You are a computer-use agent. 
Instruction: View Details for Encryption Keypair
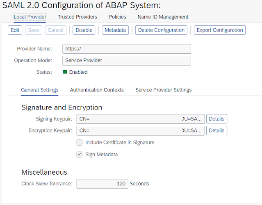click(x=216, y=130)
